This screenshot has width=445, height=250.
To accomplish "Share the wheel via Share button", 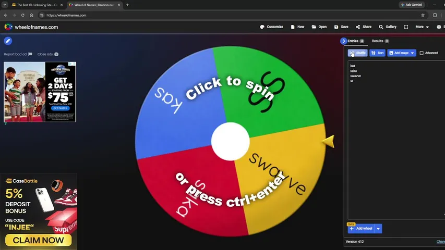I will point(364,27).
